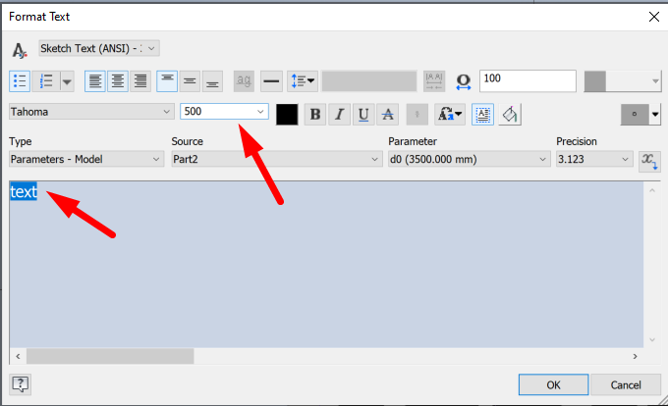Open the help icon button
Viewport: 668px width, 406px height.
pos(20,384)
